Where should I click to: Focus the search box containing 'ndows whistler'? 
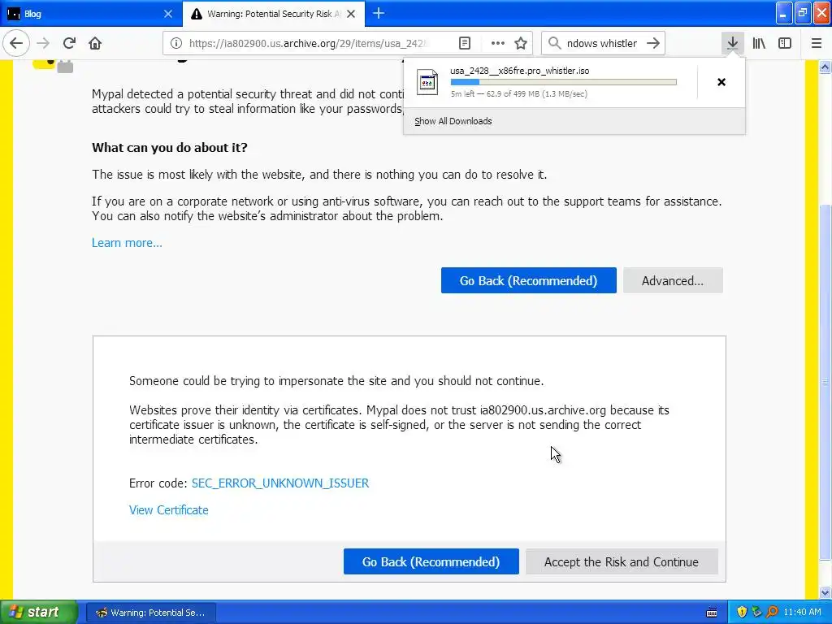point(602,43)
